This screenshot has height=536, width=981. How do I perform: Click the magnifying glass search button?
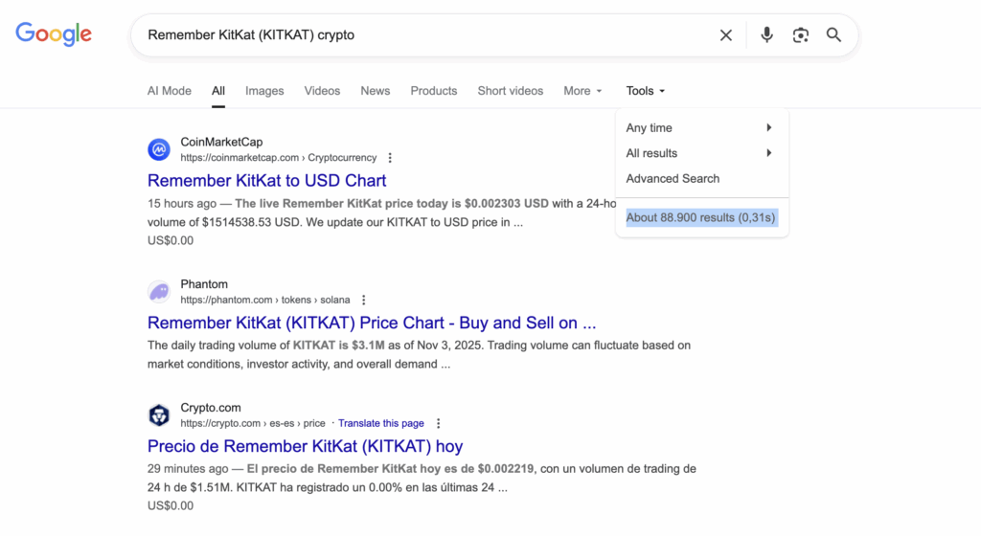coord(833,35)
